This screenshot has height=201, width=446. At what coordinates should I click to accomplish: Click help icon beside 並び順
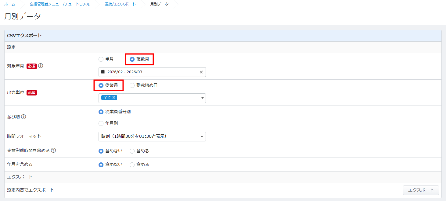tap(23, 117)
